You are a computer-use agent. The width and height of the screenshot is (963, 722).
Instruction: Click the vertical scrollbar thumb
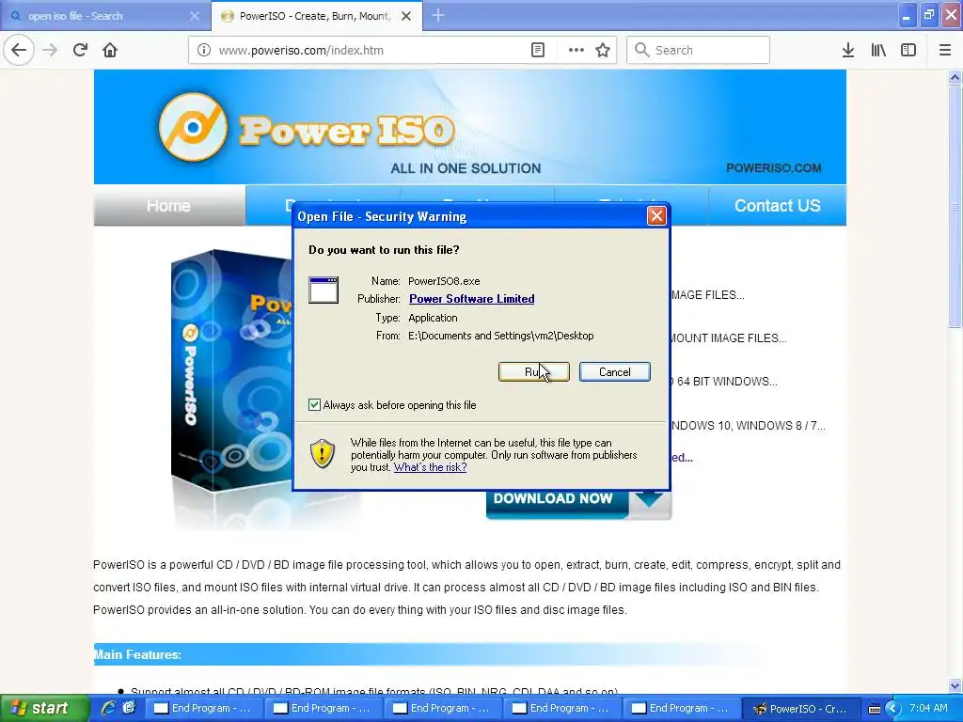tap(955, 207)
